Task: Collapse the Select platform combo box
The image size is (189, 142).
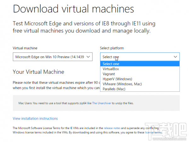Action: [x=140, y=57]
